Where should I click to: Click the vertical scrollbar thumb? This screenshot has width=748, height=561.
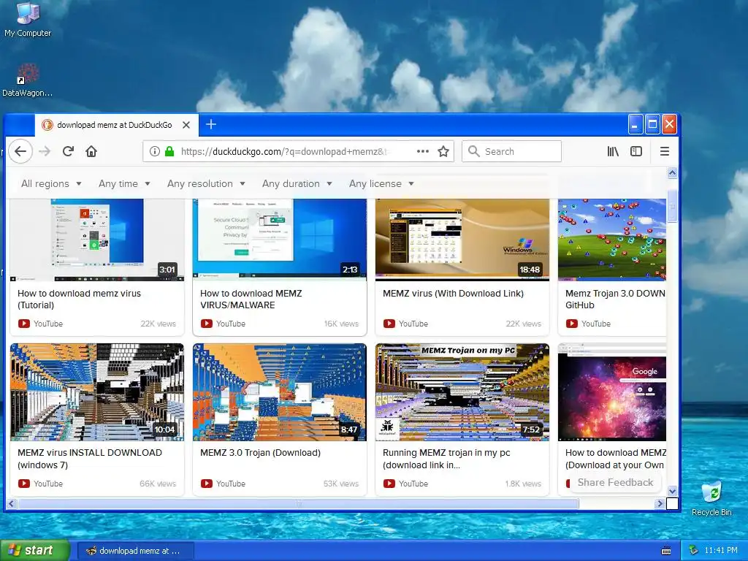click(x=672, y=206)
